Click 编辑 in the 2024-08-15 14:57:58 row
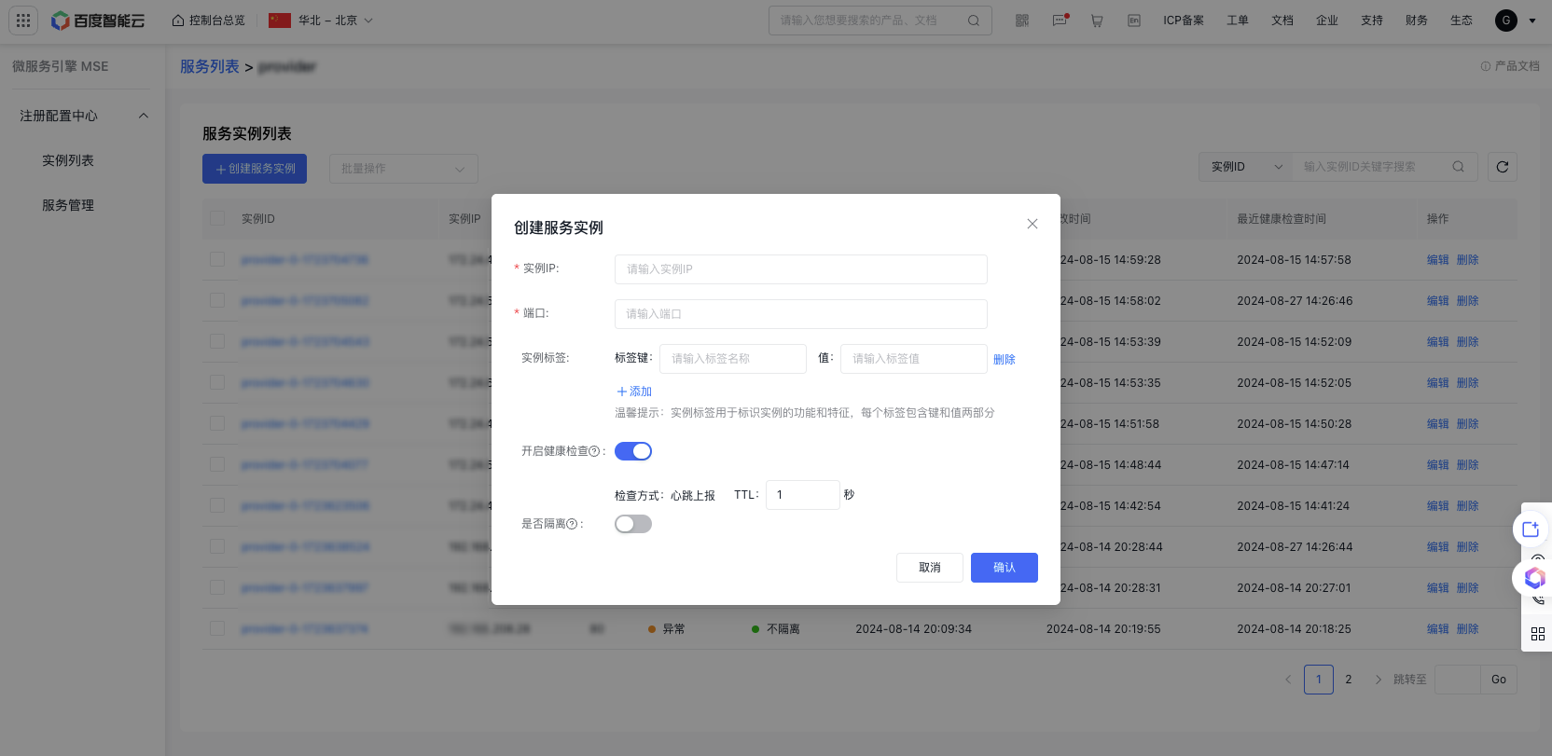 click(1438, 260)
